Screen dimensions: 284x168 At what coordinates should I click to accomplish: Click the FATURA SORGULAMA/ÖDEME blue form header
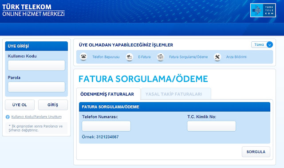pos(174,107)
